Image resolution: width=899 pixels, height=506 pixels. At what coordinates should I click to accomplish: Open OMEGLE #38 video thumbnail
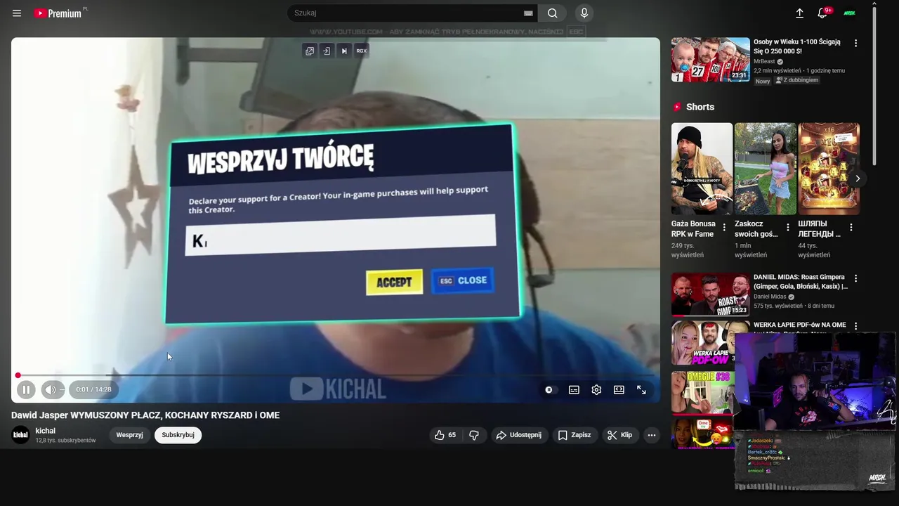coord(702,392)
